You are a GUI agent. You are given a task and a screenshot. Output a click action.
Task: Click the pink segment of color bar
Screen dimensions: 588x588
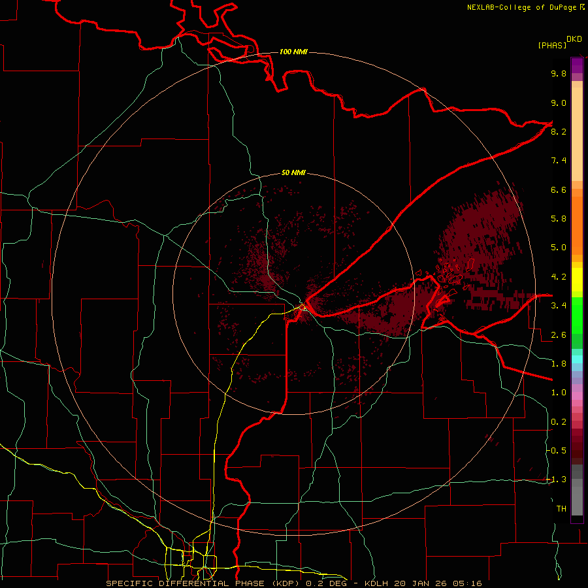(x=577, y=396)
